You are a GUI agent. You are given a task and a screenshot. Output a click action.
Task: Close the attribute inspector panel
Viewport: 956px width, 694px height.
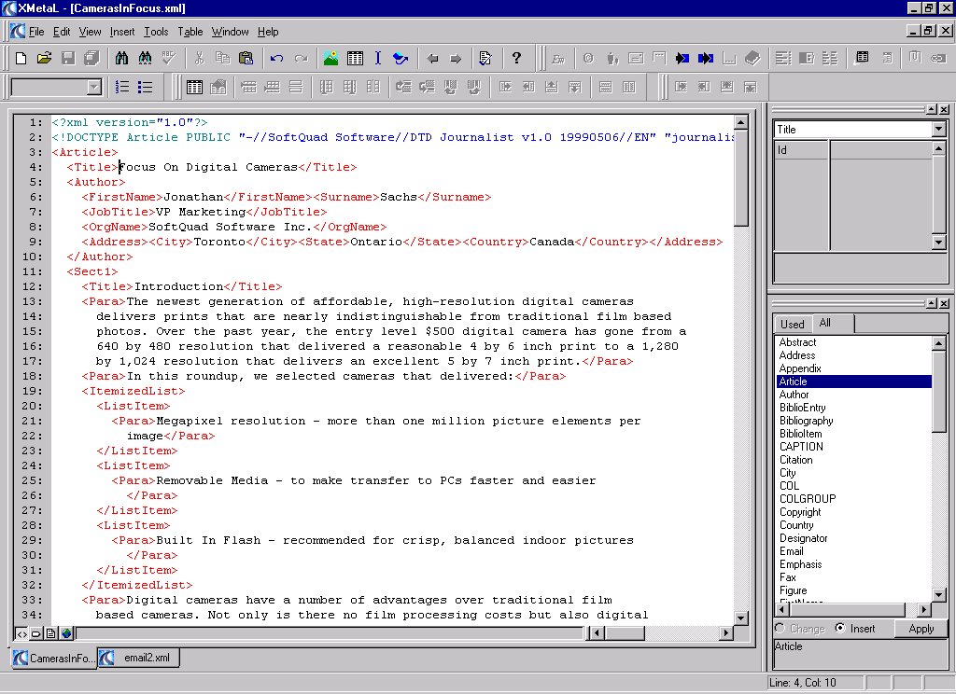[944, 110]
